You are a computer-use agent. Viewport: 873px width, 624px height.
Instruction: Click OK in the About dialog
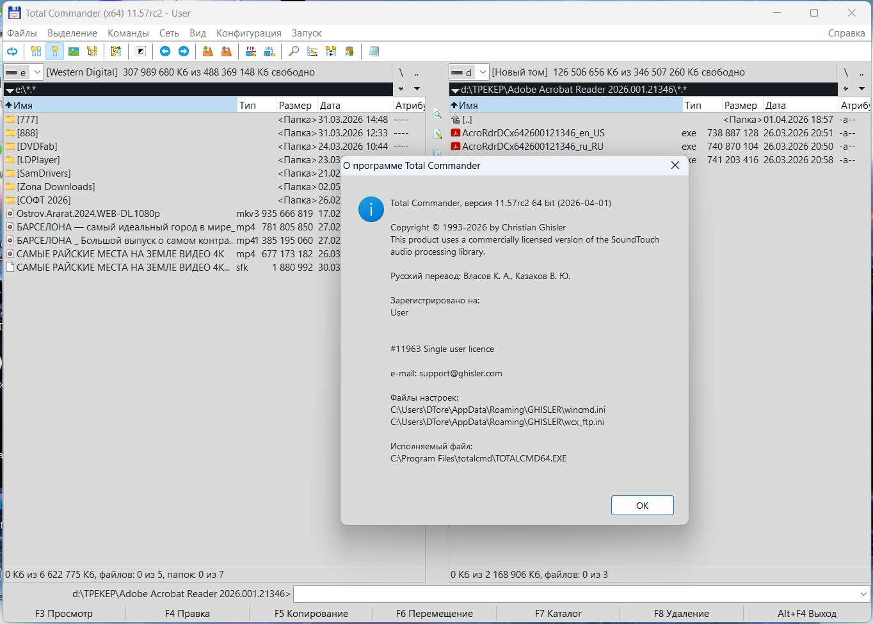click(642, 505)
